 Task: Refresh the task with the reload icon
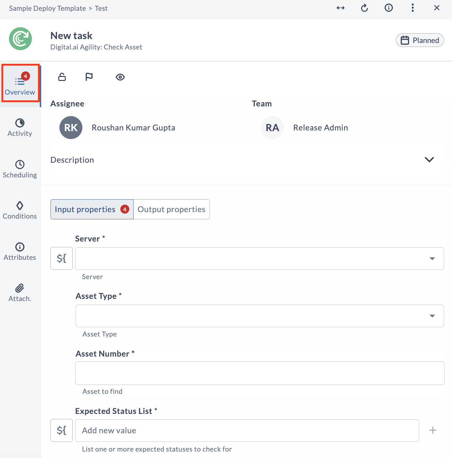coord(365,8)
